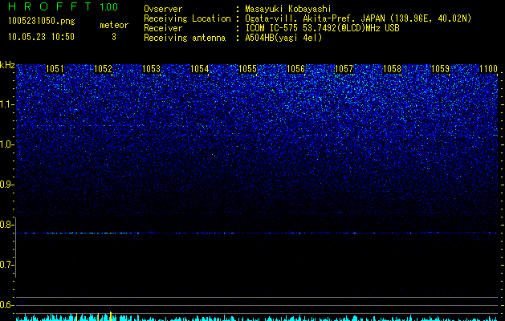This screenshot has height=321, width=505.
Task: Click the 1057 time marker
Action: coord(344,69)
